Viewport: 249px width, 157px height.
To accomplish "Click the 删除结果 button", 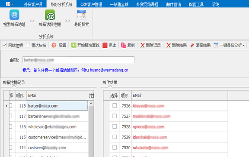I will click(x=176, y=45).
